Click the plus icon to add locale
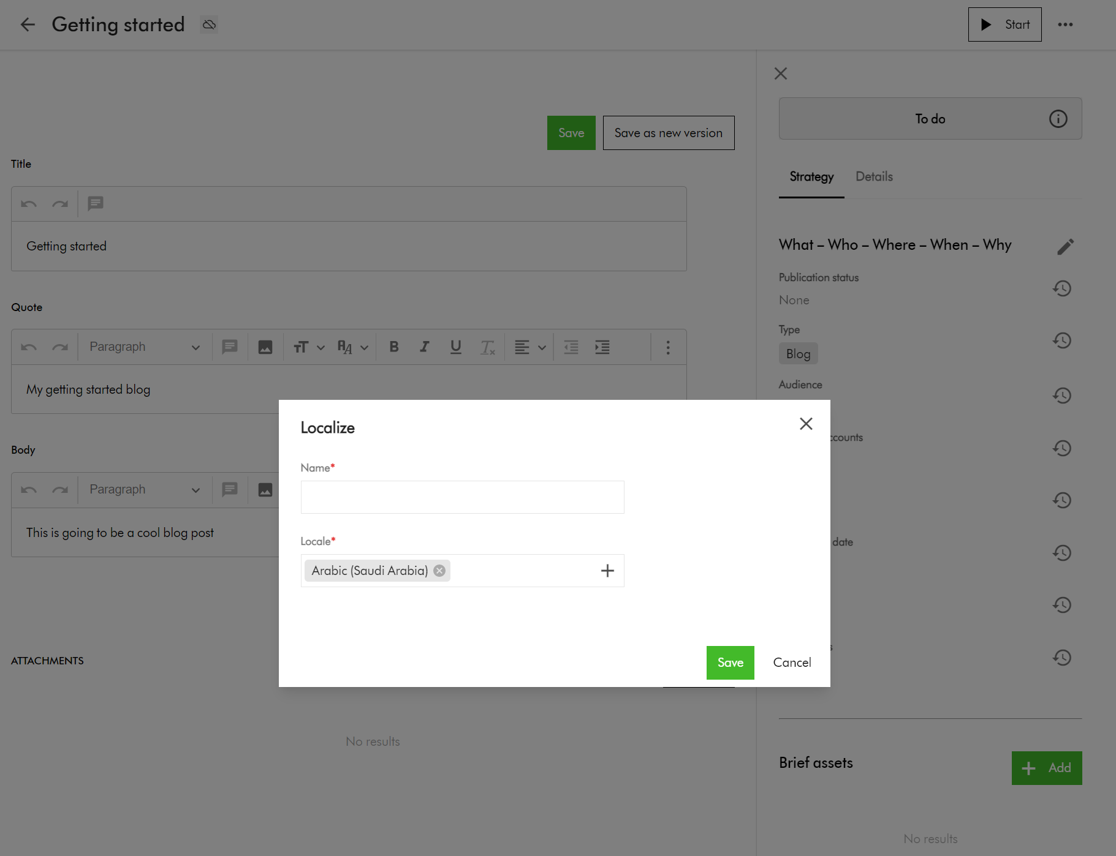Image resolution: width=1116 pixels, height=856 pixels. [x=607, y=571]
